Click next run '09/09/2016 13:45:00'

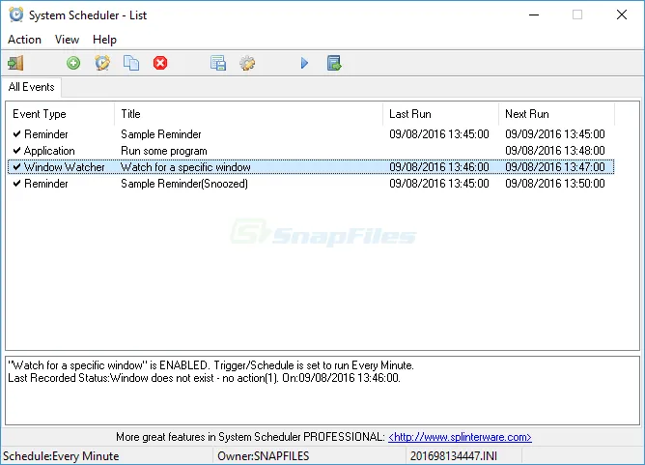(555, 134)
